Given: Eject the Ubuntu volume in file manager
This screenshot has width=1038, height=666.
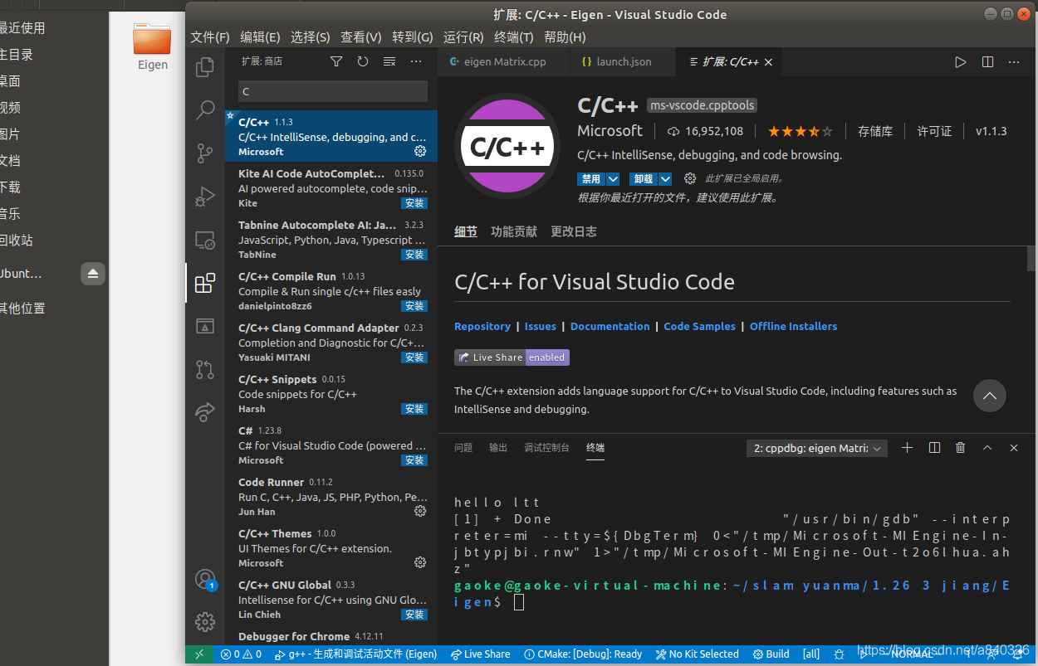Looking at the screenshot, I should [93, 274].
